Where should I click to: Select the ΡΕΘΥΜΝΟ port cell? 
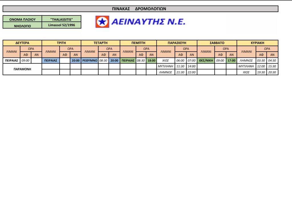(x=90, y=61)
